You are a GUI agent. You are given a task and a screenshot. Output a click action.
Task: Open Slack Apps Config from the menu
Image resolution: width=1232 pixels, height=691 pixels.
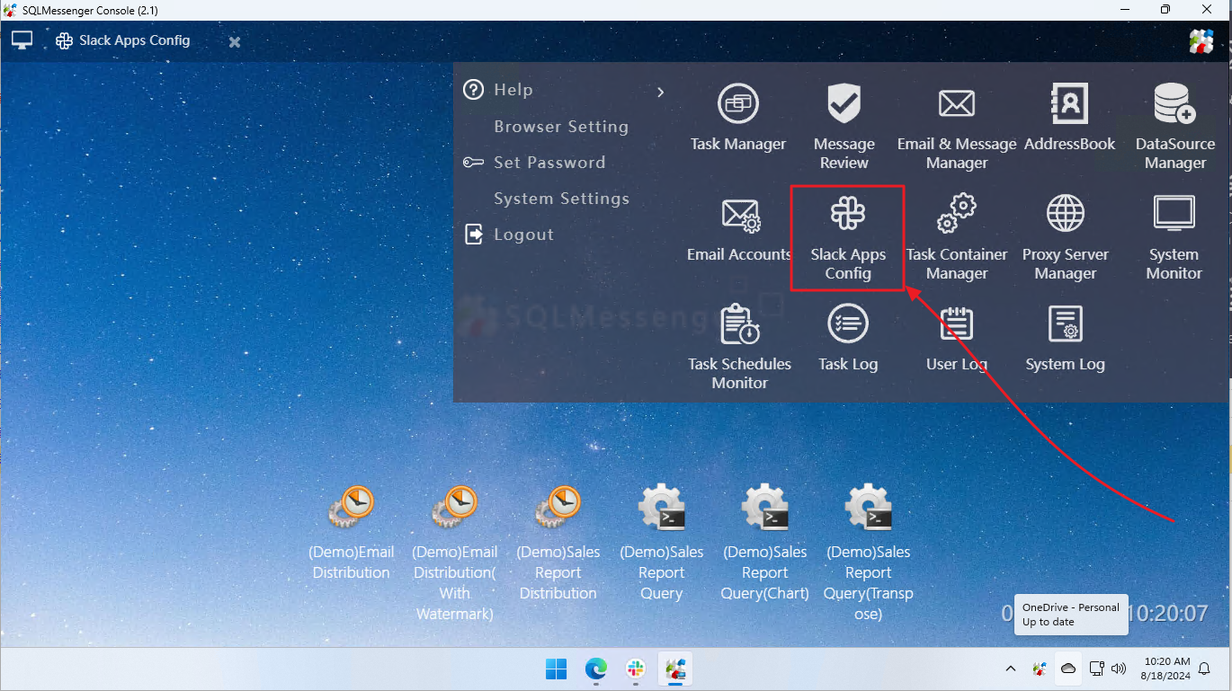coord(848,238)
